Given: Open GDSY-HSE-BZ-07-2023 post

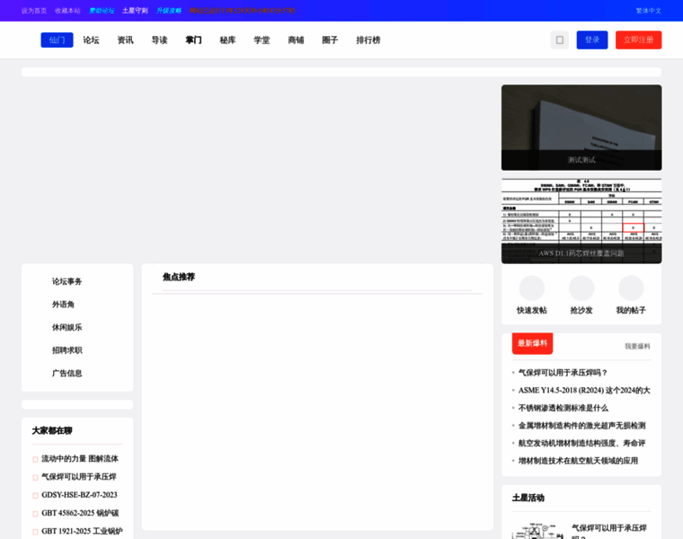Looking at the screenshot, I should 79,496.
